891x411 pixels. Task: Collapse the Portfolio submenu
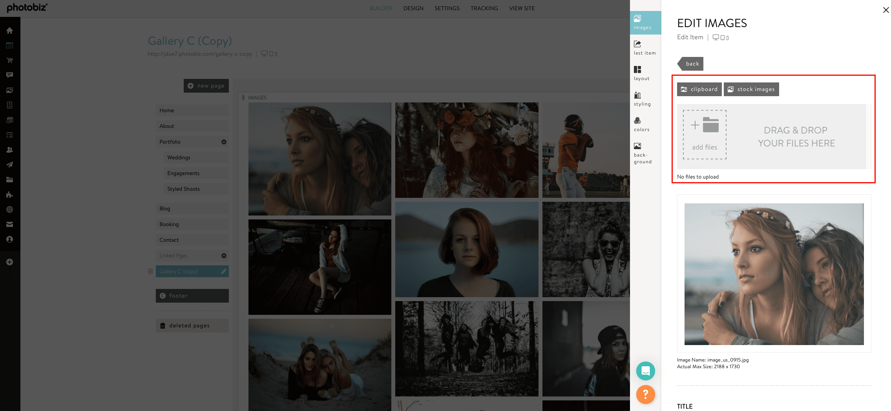click(223, 142)
